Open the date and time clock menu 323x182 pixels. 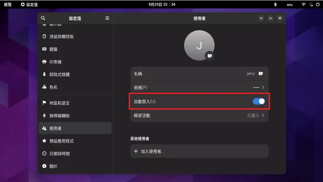tap(162, 4)
